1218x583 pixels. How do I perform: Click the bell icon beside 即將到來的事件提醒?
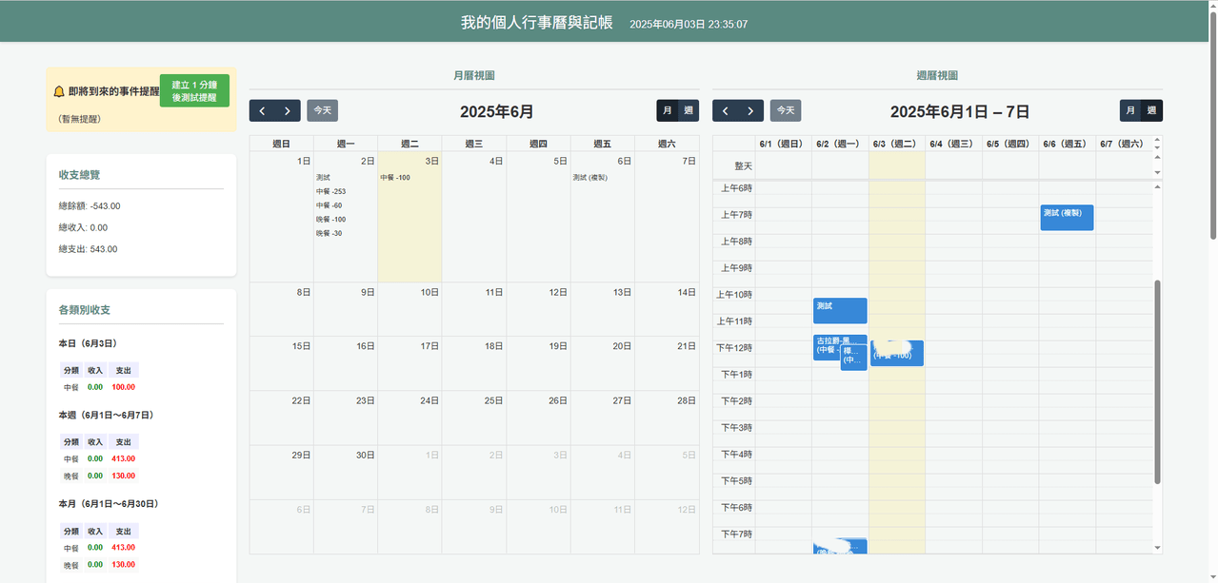tap(59, 91)
